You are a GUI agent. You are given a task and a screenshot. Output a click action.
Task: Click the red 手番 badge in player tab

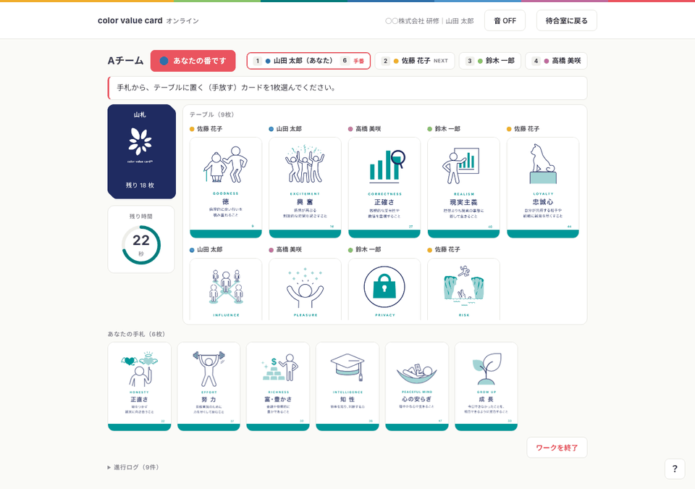pyautogui.click(x=358, y=61)
